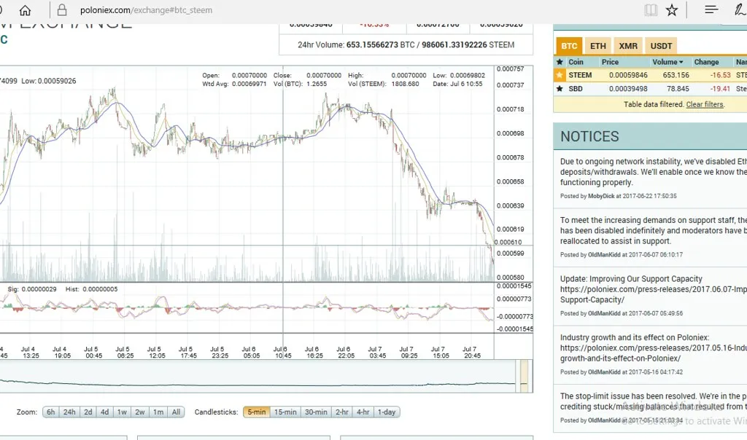Screen dimensions: 747x440
Task: Click SBD change -19.41 cell
Action: tap(720, 89)
